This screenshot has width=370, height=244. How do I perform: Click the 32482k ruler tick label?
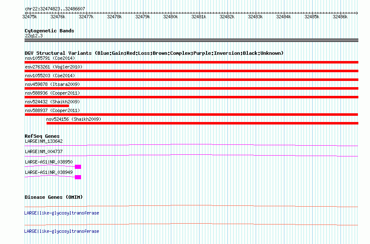[227, 17]
